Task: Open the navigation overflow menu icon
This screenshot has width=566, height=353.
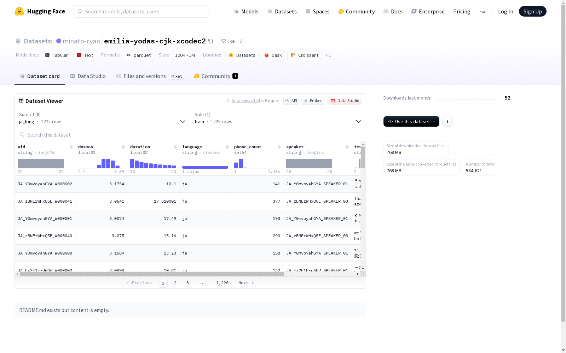Action: click(482, 11)
